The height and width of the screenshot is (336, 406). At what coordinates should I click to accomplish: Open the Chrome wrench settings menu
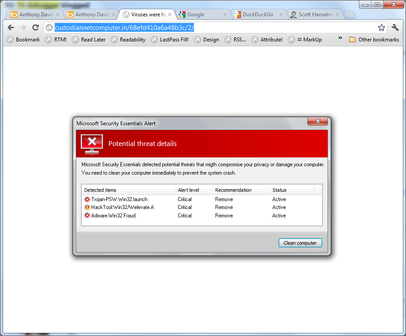pos(395,27)
